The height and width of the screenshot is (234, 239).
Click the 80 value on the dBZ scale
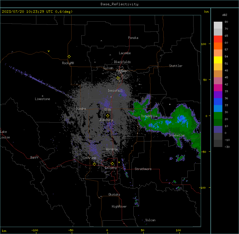(x=226, y=22)
